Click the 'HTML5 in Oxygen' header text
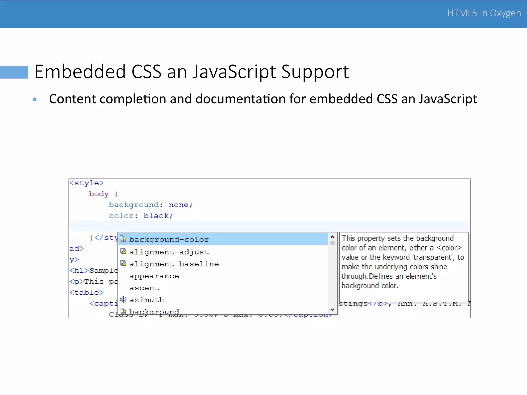Viewport: 527px width, 395px height. [x=484, y=13]
